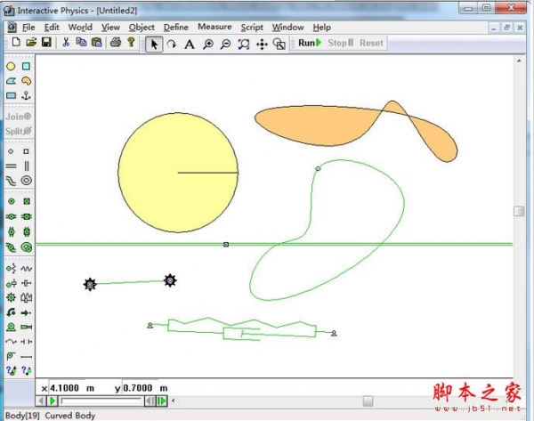Select the Vertical Slot element tool
Screen dimensions: 534x421
[x=26, y=166]
